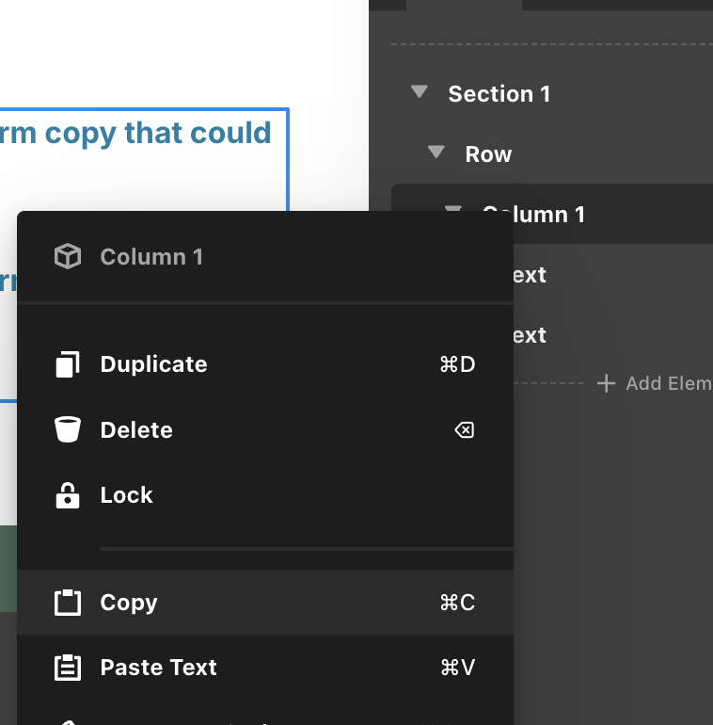
Task: Select the first Text layer under Column 1
Action: click(x=531, y=275)
